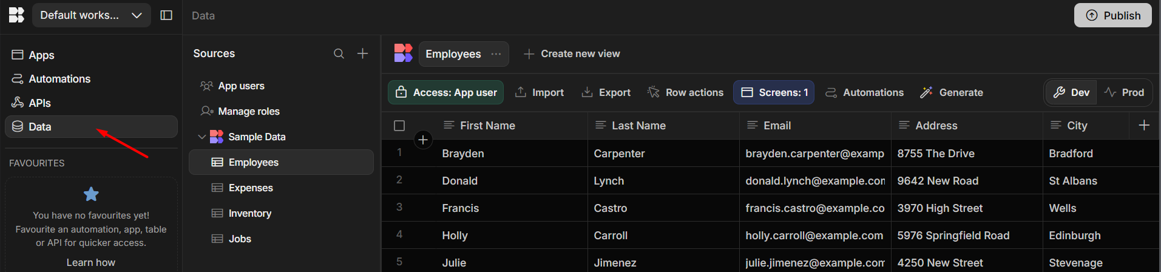Viewport: 1161px width, 272px height.
Task: Click the Data breadcrumb title
Action: (203, 16)
